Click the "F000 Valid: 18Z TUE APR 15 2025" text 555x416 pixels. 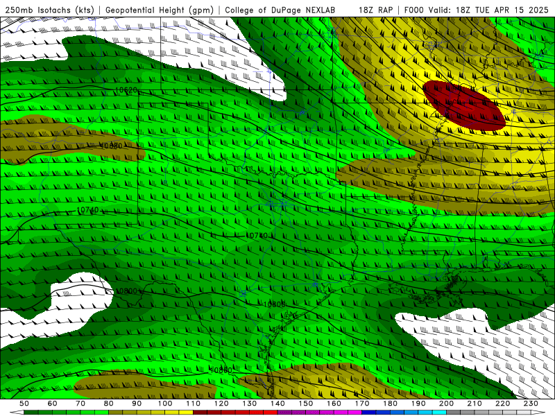click(476, 10)
